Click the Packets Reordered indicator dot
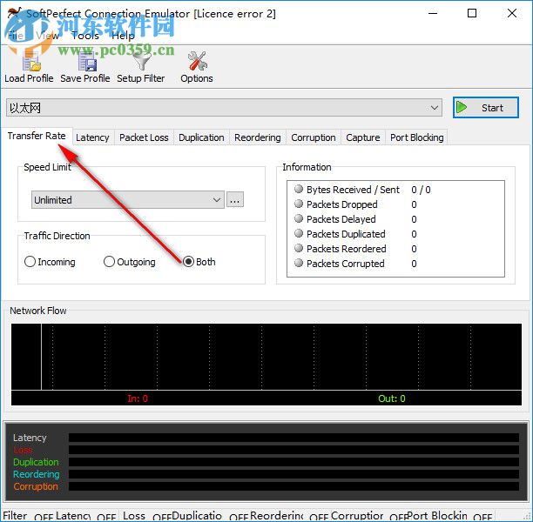This screenshot has height=522, width=533. (299, 248)
